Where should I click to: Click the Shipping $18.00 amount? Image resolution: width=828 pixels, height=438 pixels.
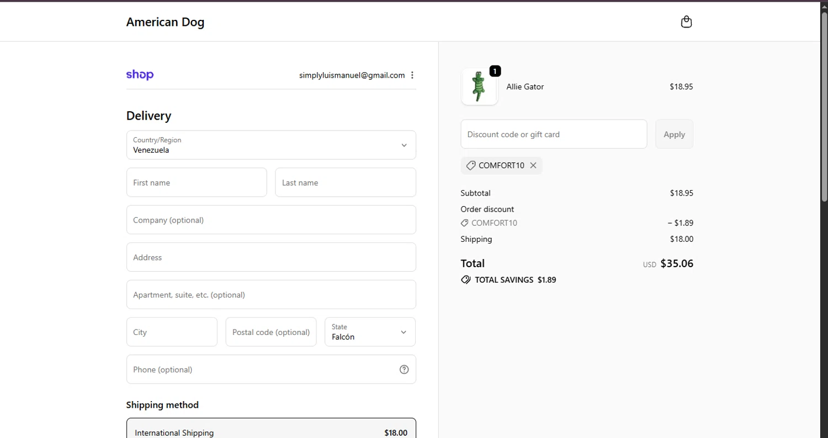click(681, 239)
